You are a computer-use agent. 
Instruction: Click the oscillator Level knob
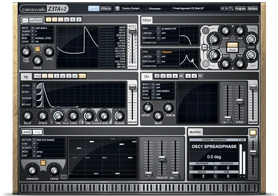(x=49, y=51)
